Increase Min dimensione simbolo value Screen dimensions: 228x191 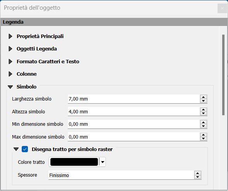pyautogui.click(x=204, y=122)
